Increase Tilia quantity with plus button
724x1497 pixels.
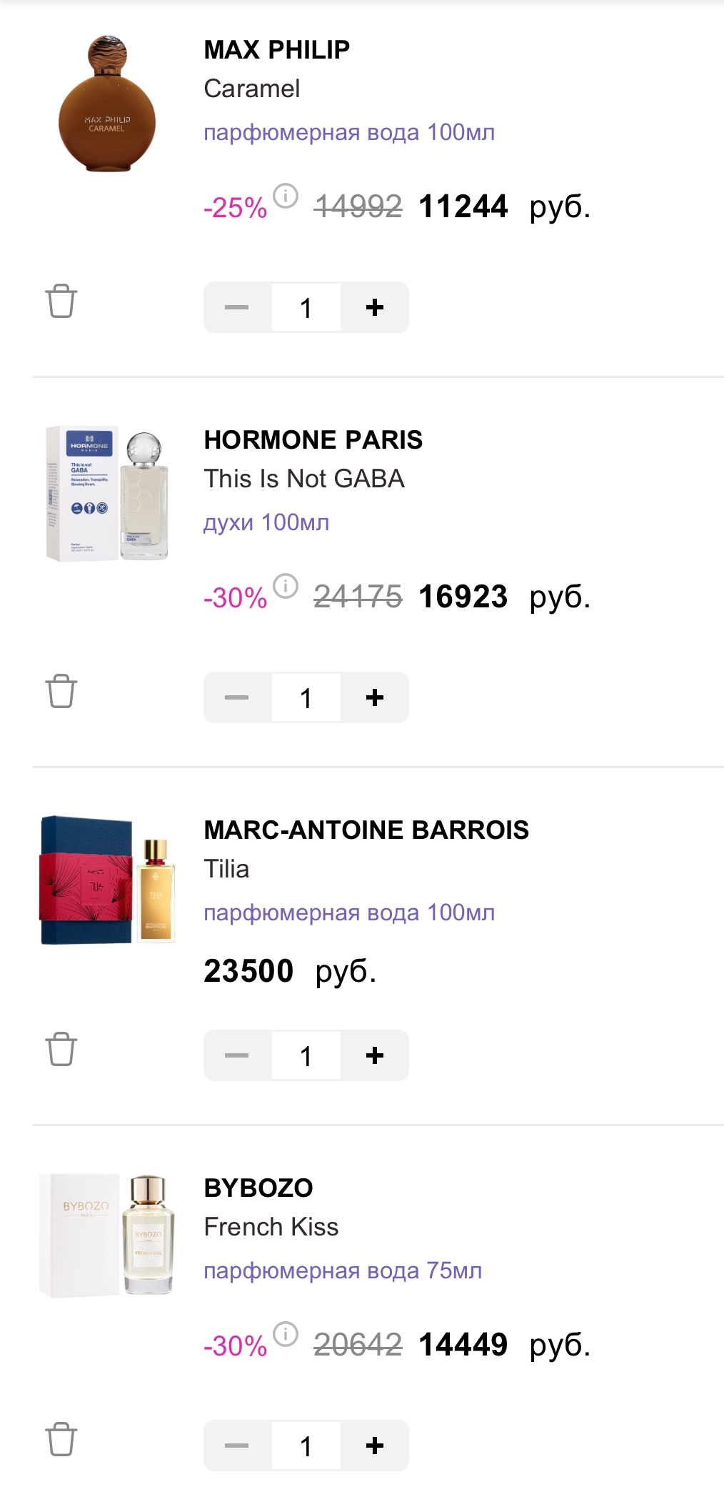click(x=374, y=1055)
